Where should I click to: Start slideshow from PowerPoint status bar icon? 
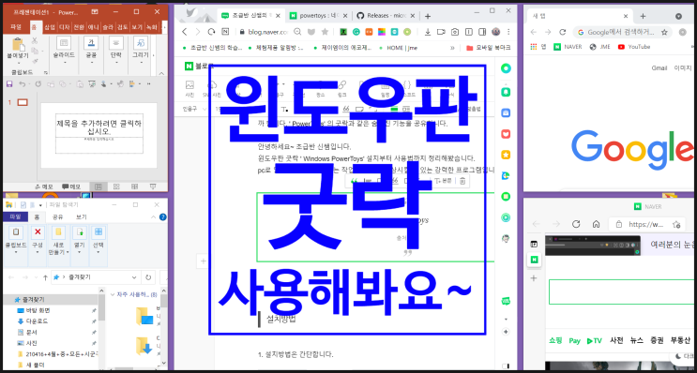pos(153,186)
